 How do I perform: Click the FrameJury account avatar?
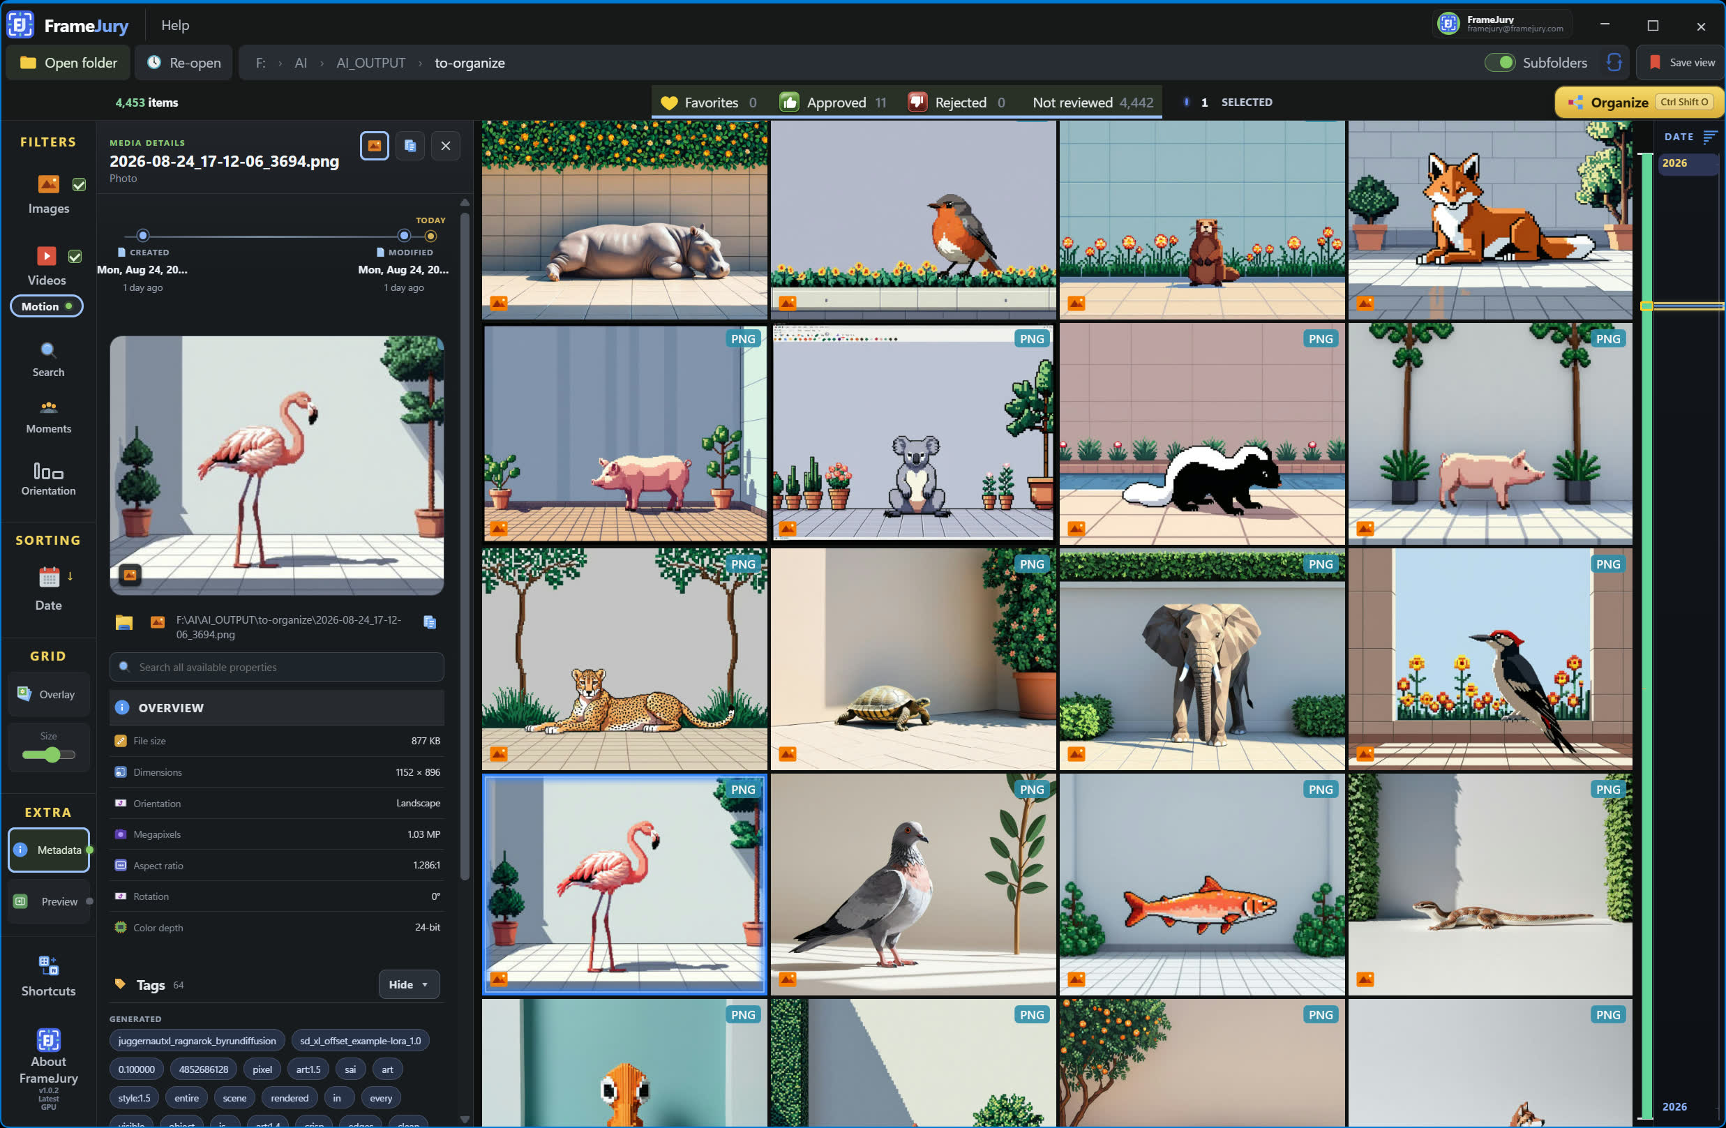point(1448,24)
